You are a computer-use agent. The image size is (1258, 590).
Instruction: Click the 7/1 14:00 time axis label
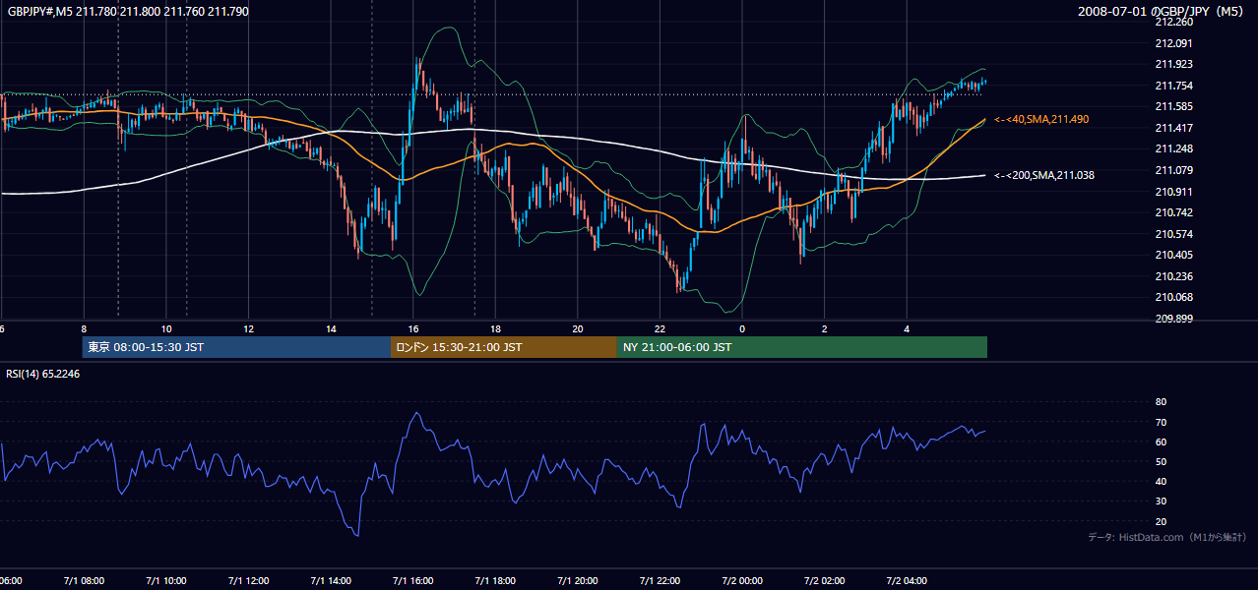click(331, 580)
